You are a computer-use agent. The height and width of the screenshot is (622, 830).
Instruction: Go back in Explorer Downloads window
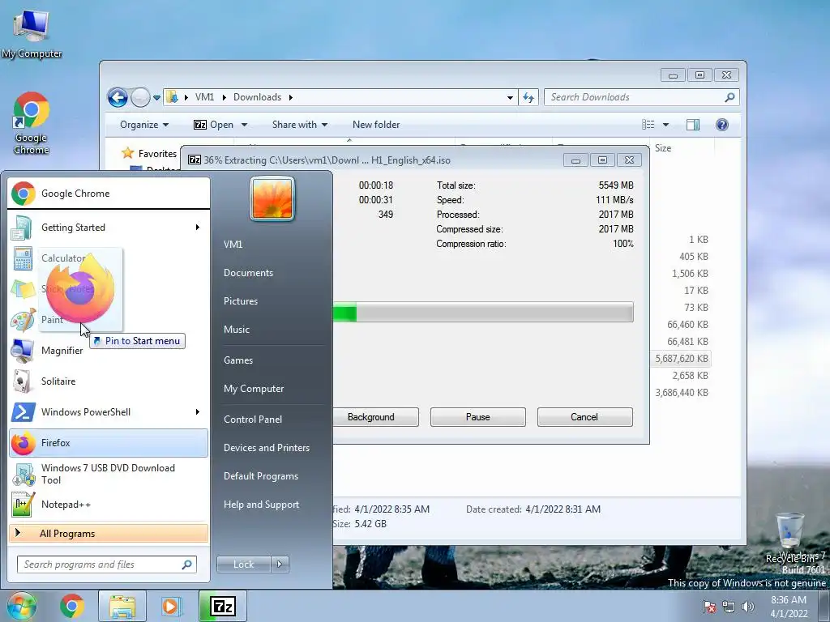click(x=118, y=97)
